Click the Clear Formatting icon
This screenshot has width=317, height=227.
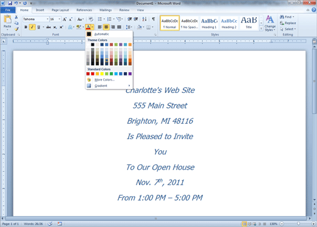[91, 19]
